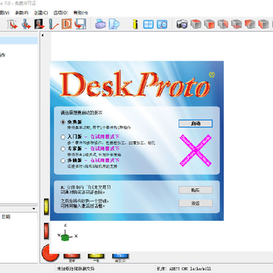
Task: Click the load bitmap file toolbar icon
Action: (39, 24)
